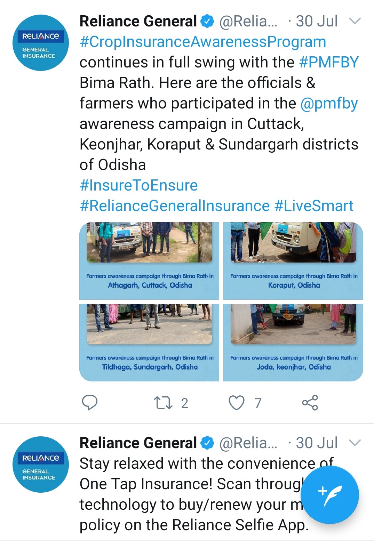Open the #PMFBY hashtag
Viewport: 374px width, 541px height.
tap(329, 62)
